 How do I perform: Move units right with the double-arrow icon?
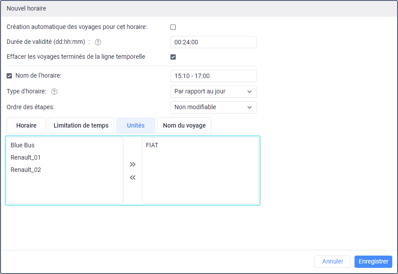tap(133, 164)
